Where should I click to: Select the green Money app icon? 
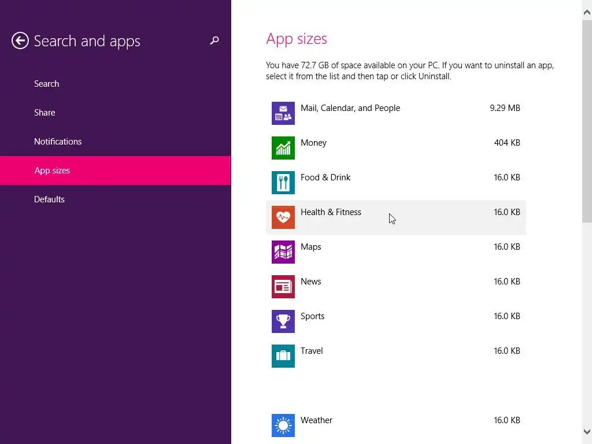click(x=283, y=147)
